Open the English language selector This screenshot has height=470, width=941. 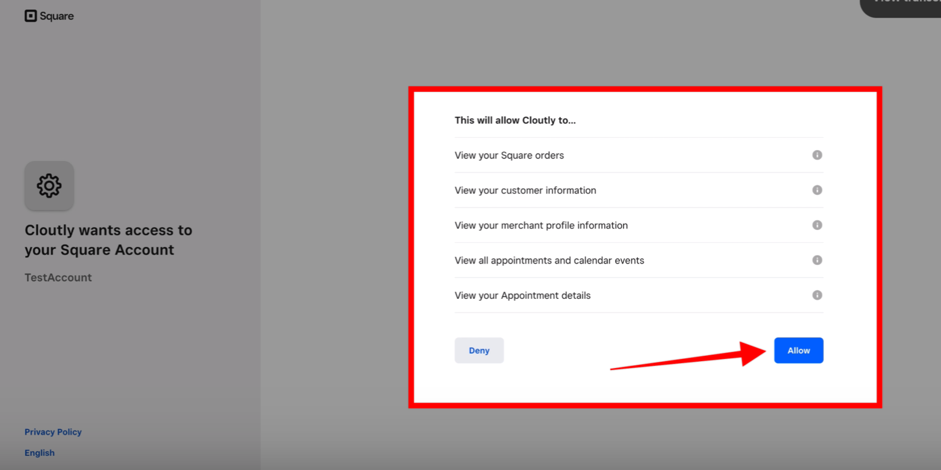click(39, 453)
